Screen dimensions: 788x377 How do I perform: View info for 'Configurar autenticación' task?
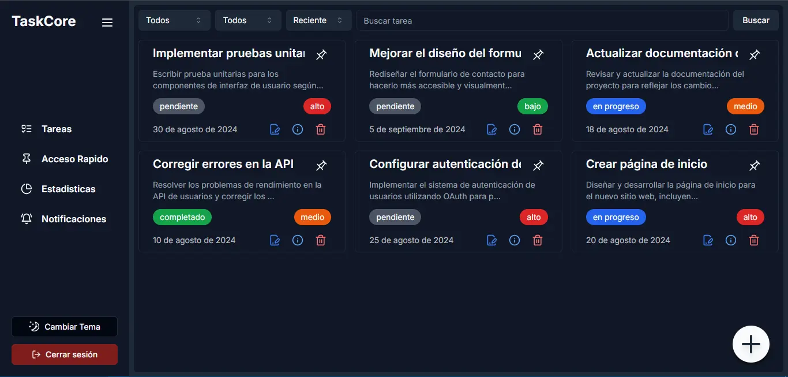[x=515, y=240]
